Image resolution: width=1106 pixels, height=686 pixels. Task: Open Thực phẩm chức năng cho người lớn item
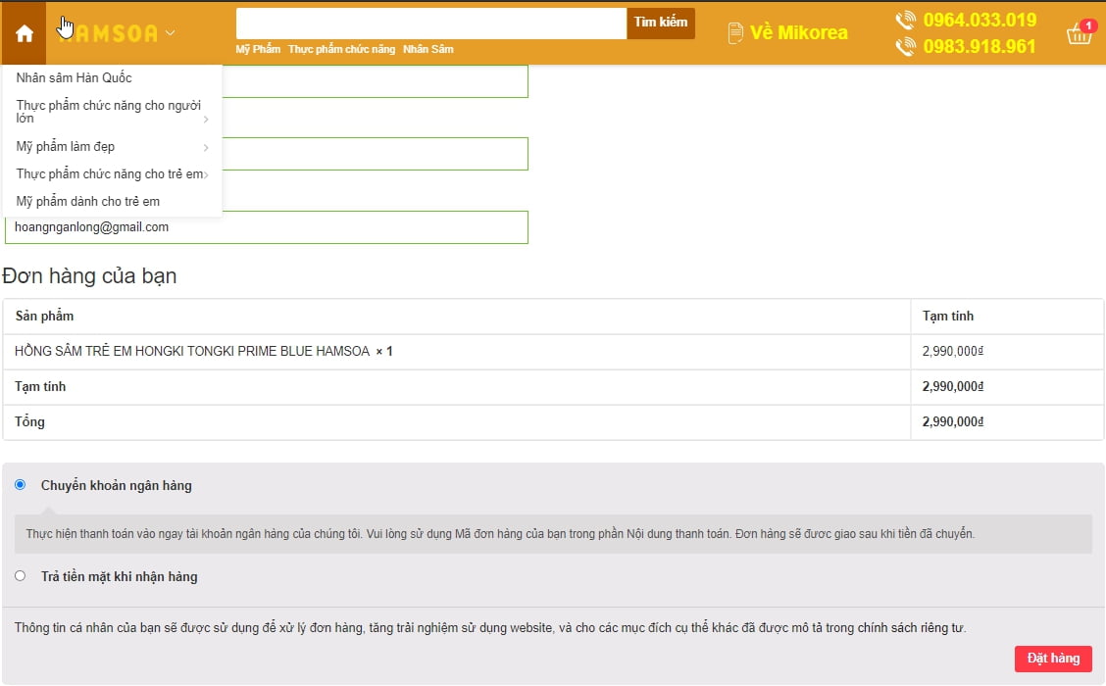pyautogui.click(x=108, y=112)
